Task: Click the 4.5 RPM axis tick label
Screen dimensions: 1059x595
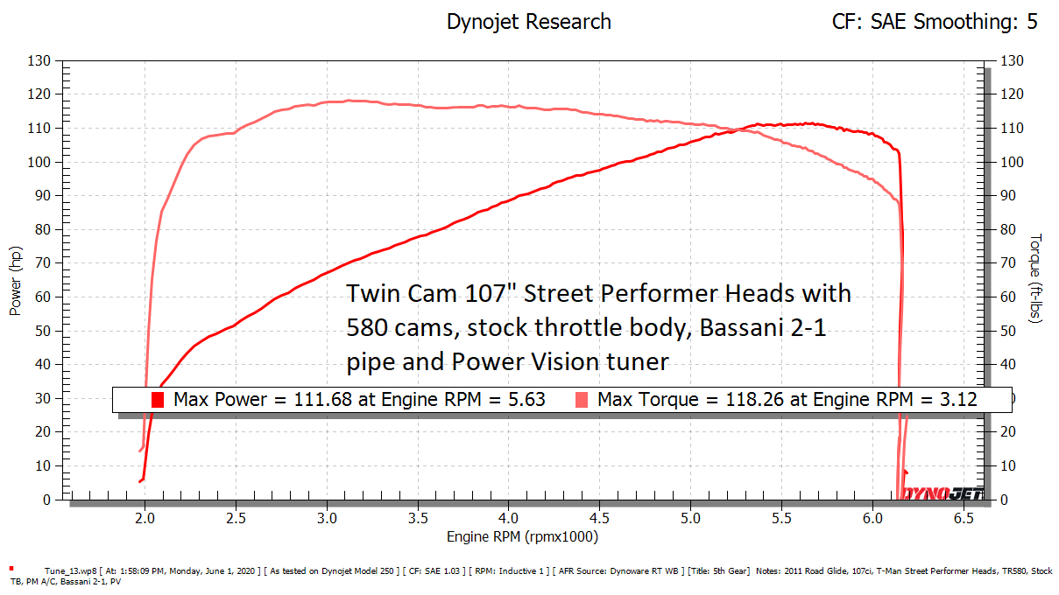Action: (x=600, y=519)
